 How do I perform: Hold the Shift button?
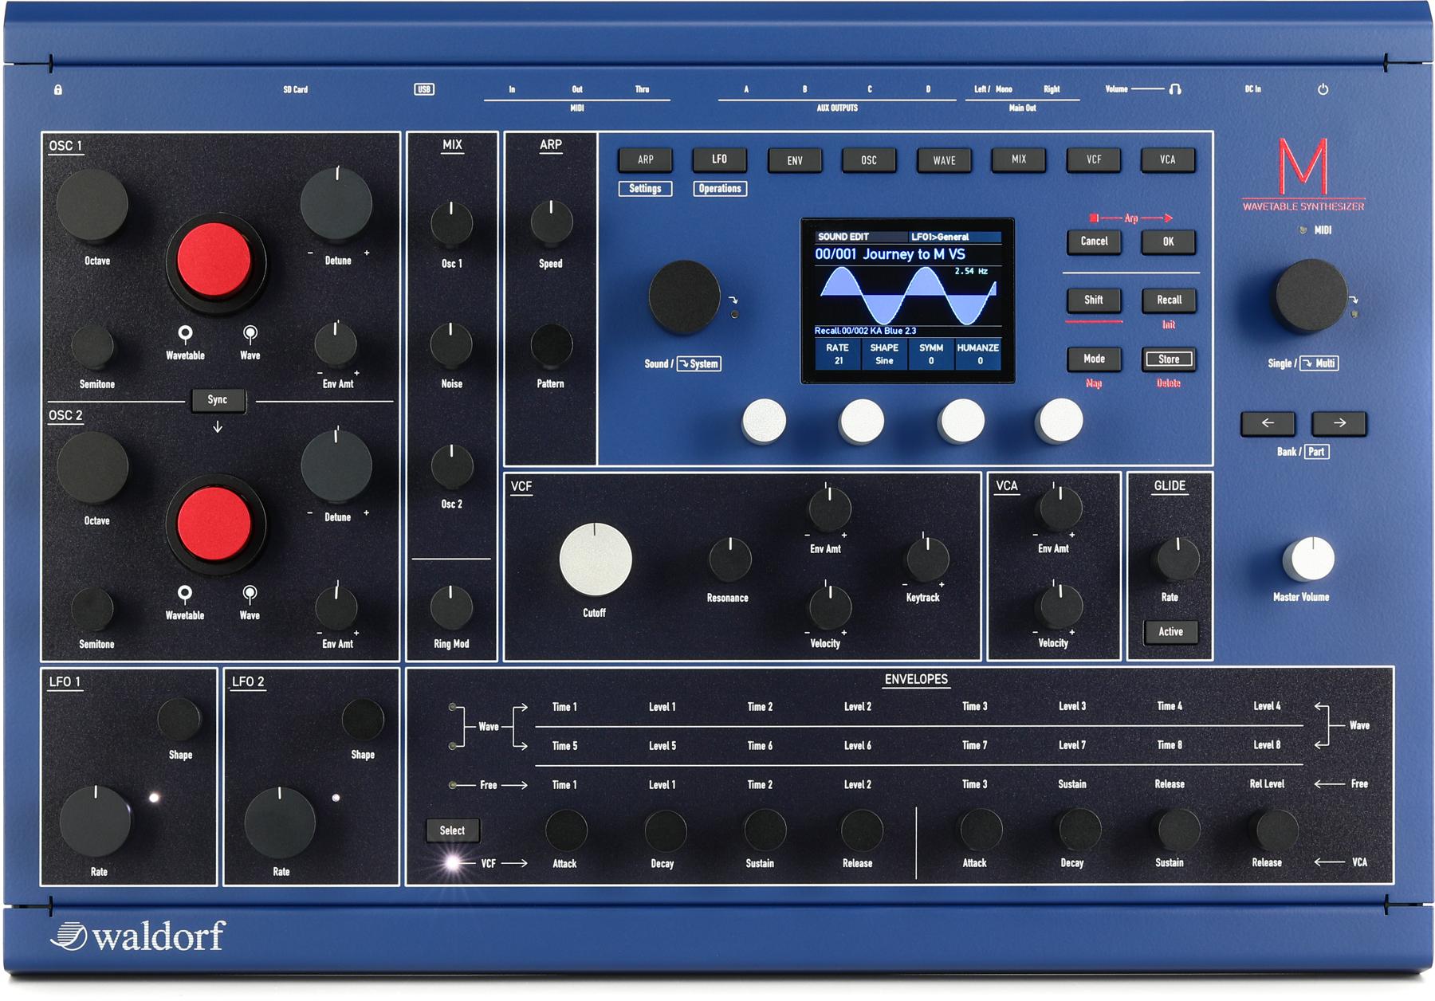[x=1094, y=300]
